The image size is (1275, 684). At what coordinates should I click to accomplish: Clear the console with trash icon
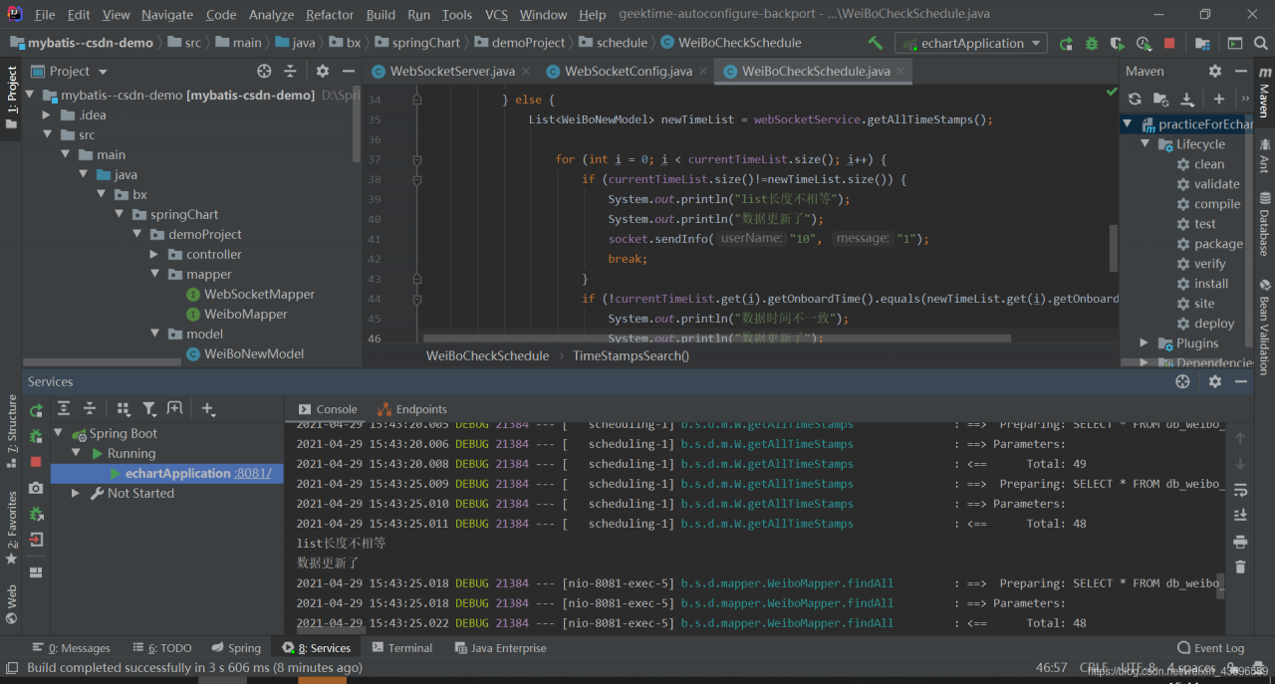pos(1240,567)
